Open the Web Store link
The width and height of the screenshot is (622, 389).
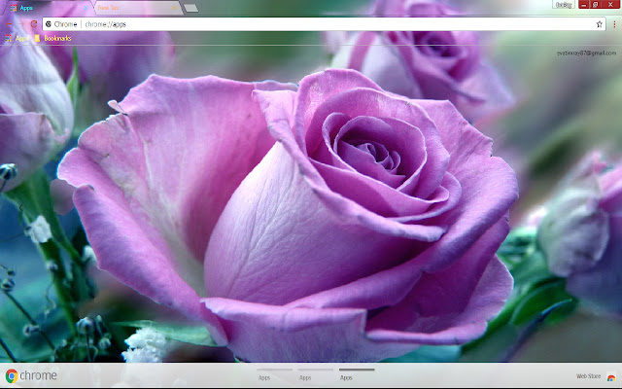click(588, 376)
